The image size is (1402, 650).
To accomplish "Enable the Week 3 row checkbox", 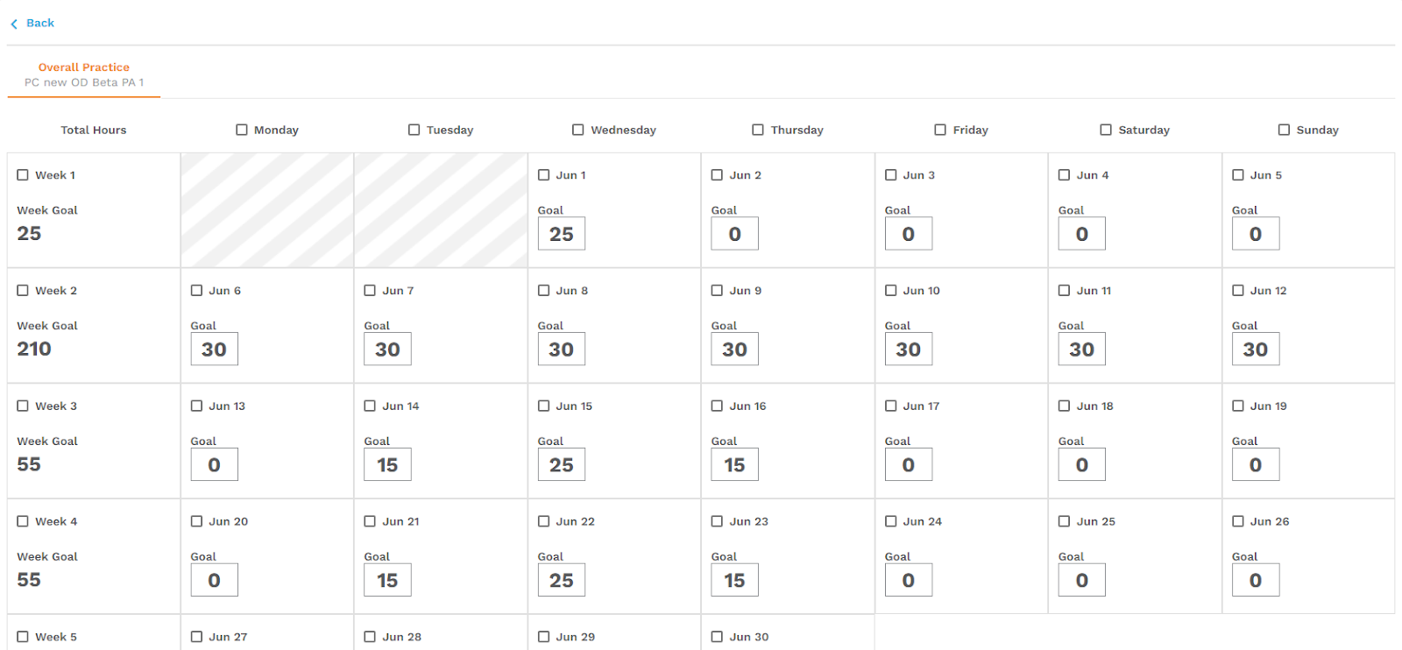I will pos(23,406).
